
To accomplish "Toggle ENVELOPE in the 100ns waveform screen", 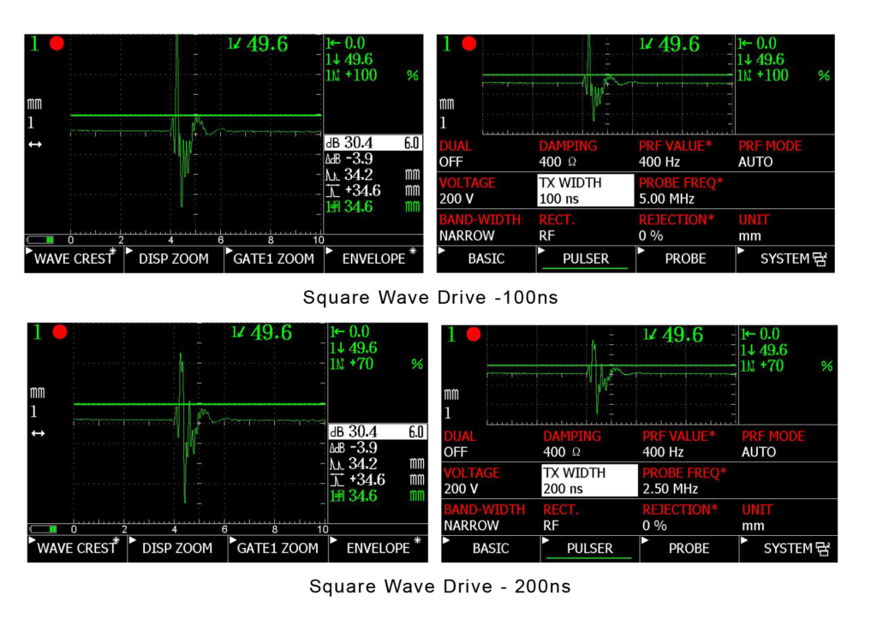I will pos(373,259).
